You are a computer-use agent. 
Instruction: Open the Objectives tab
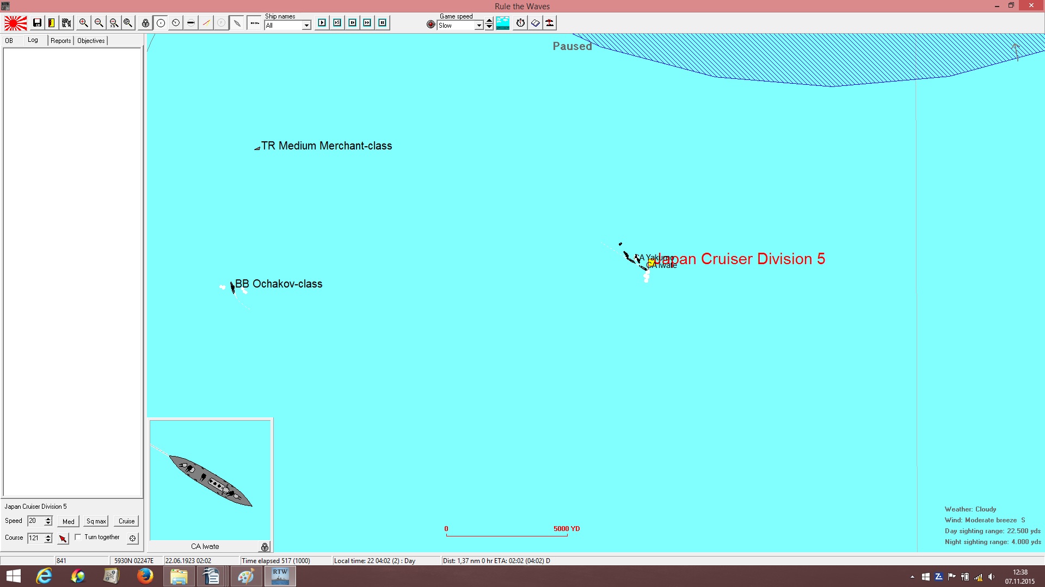coord(91,41)
